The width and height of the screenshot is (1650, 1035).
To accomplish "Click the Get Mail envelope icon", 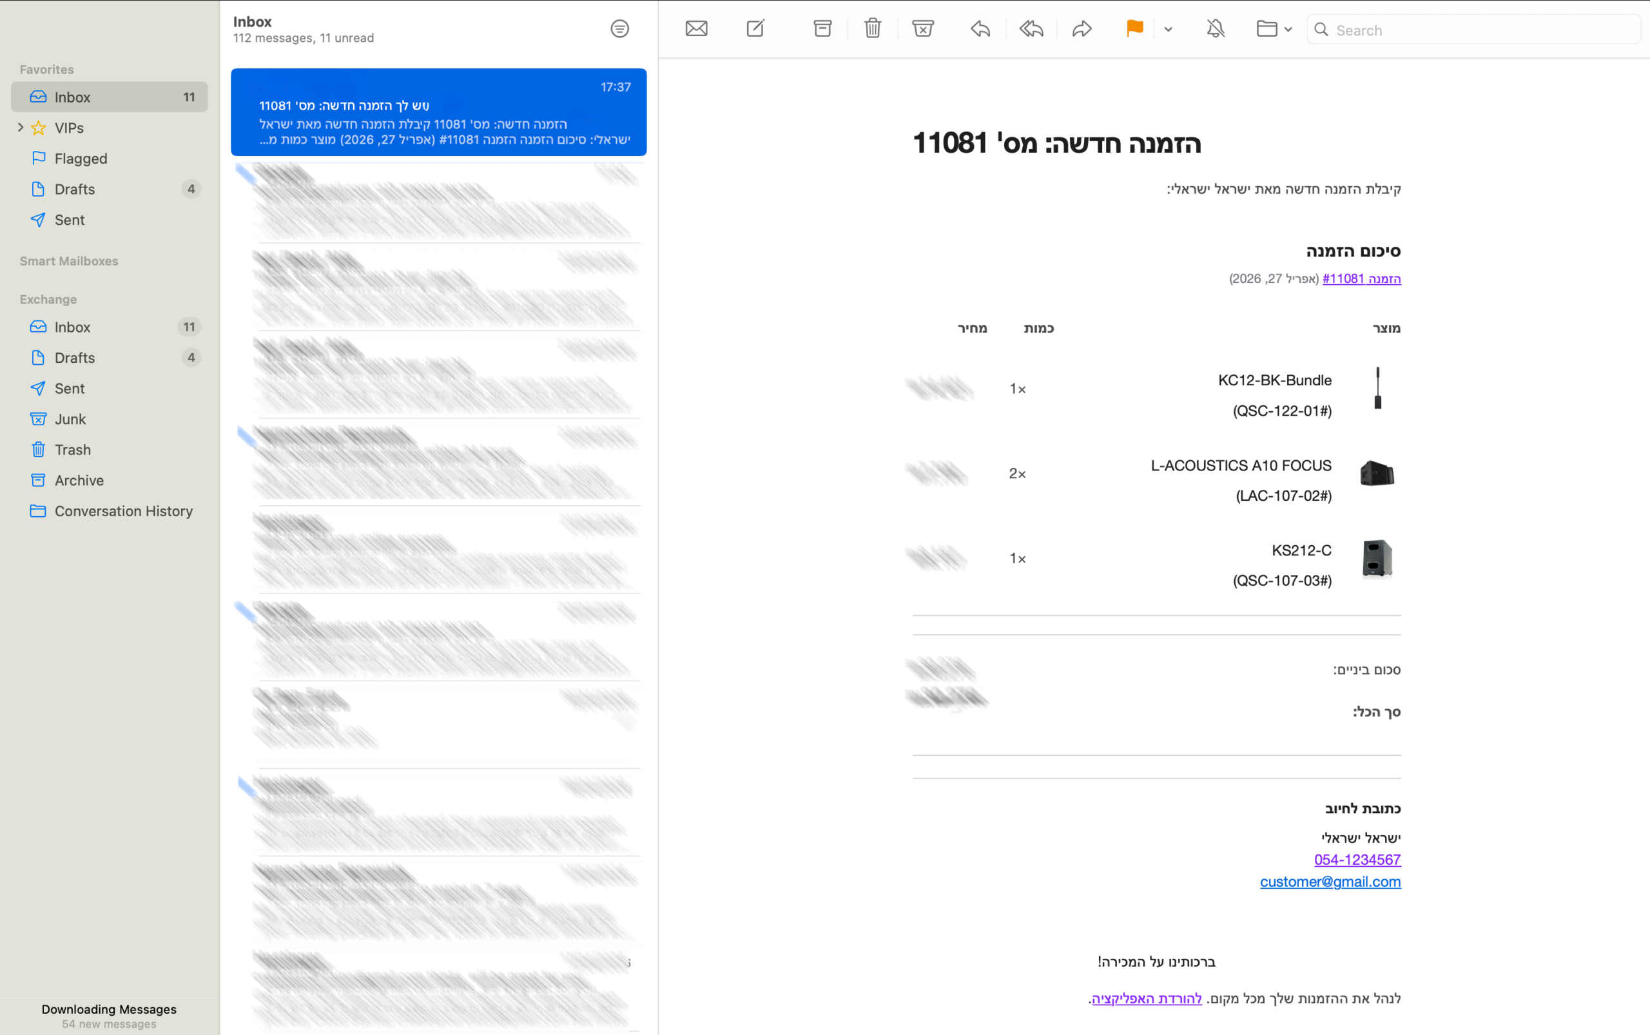I will coord(696,29).
